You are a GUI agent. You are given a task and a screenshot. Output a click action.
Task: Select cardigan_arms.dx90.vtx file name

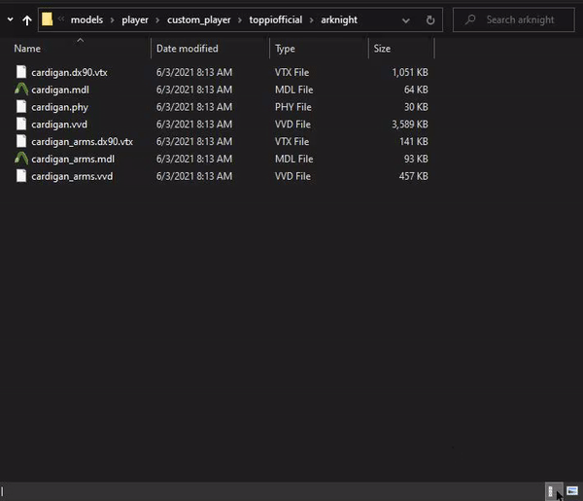point(82,141)
